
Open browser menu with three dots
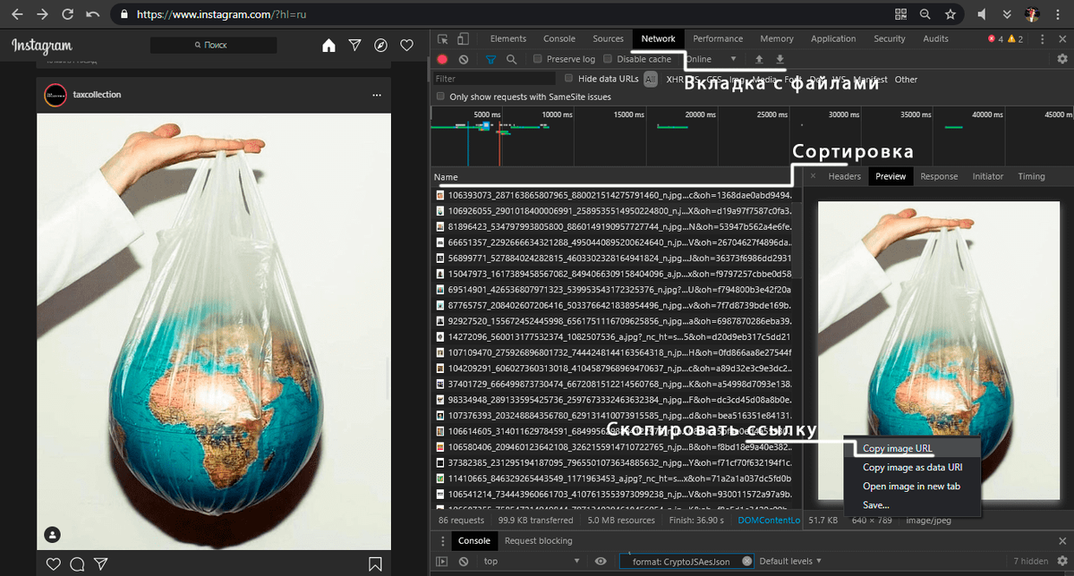(1058, 14)
